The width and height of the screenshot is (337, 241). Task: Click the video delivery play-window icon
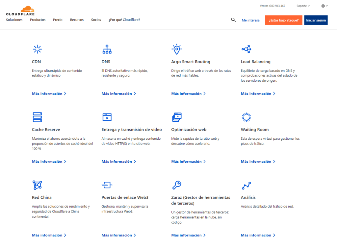point(107,117)
